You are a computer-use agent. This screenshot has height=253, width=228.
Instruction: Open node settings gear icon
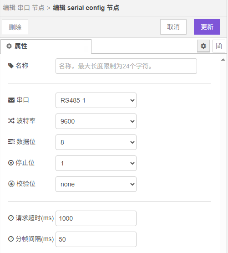(x=203, y=46)
